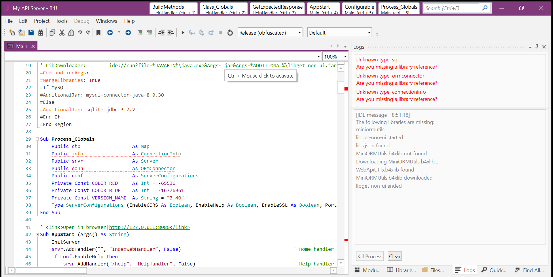Image resolution: width=553 pixels, height=277 pixels.
Task: Run the project with the play icon
Action: tap(183, 33)
